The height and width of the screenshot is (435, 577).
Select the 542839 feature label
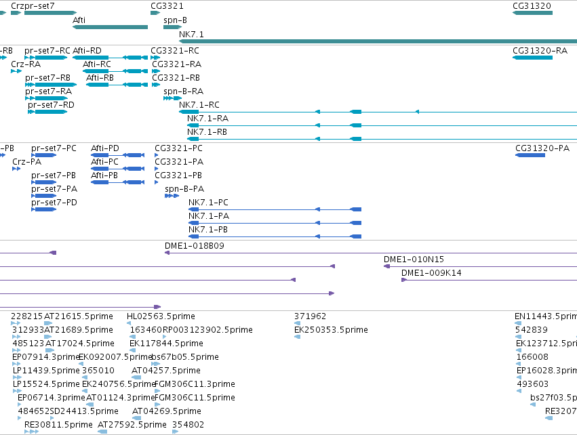[532, 330]
